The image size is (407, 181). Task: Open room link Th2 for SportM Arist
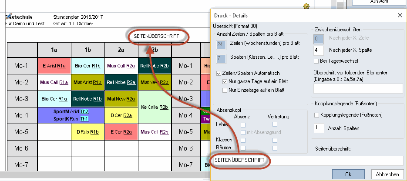[84, 111]
